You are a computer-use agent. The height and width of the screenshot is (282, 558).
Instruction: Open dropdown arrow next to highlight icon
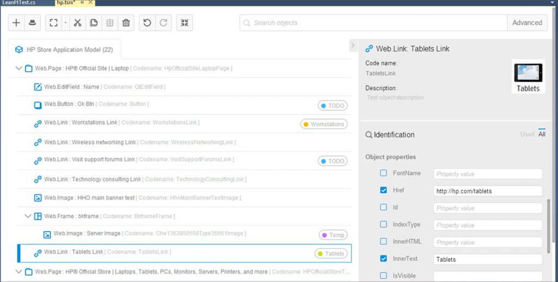pos(65,23)
